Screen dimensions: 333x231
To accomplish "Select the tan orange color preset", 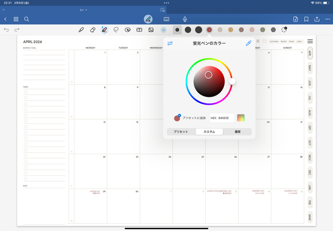I will [231, 30].
